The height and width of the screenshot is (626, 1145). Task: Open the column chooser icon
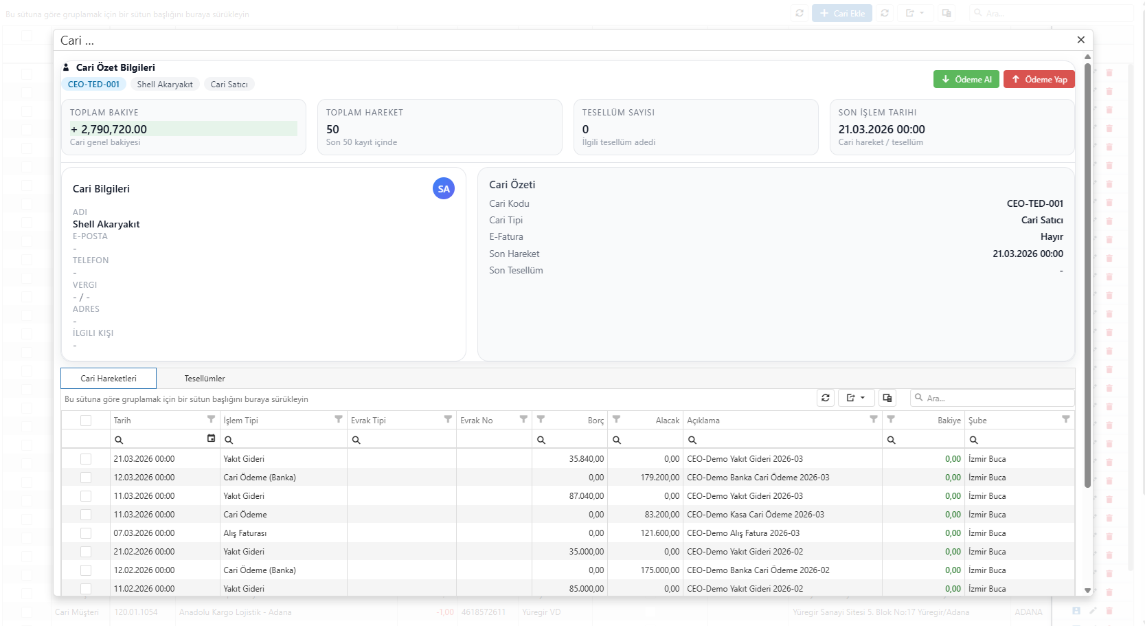click(x=887, y=398)
